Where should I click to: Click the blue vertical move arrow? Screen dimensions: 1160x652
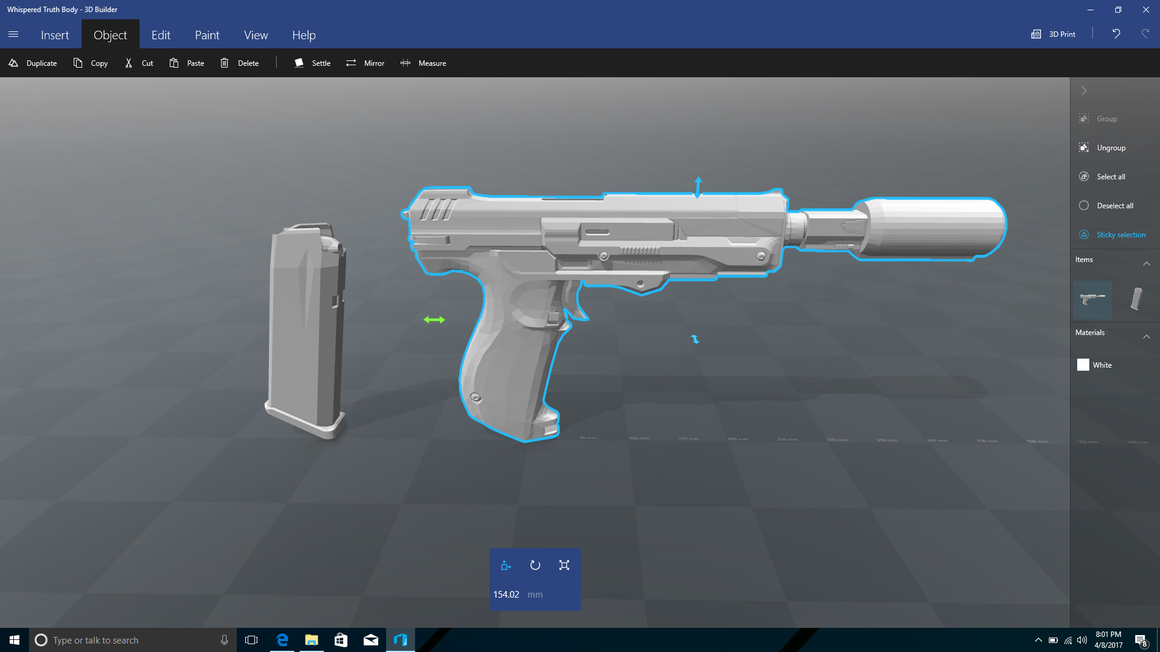point(698,187)
